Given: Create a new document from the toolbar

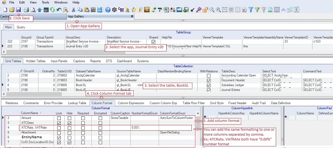Looking at the screenshot, I should click(x=5, y=10).
